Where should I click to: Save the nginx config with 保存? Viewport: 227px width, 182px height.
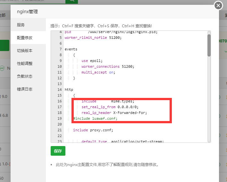click(58, 151)
